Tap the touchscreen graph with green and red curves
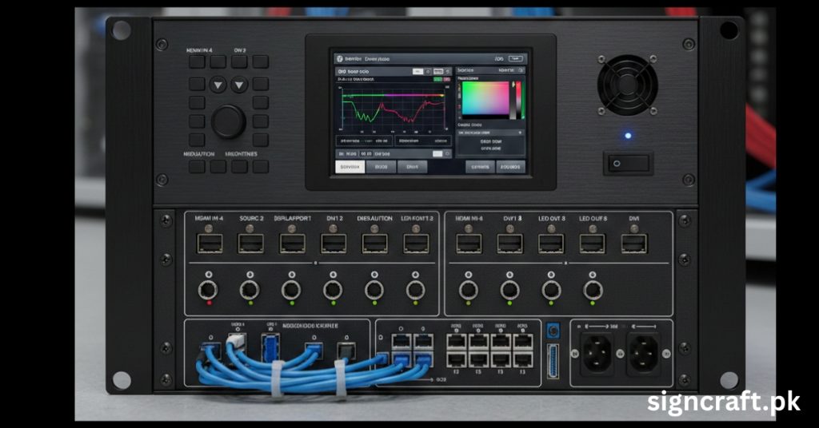The width and height of the screenshot is (819, 428). pos(394,109)
